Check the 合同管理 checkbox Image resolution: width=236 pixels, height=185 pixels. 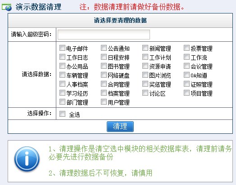(x=104, y=84)
